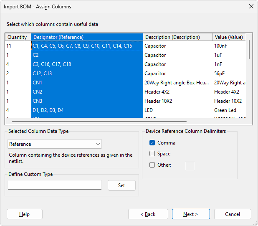The width and height of the screenshot is (258, 226).
Task: Click the Set button
Action: click(121, 185)
